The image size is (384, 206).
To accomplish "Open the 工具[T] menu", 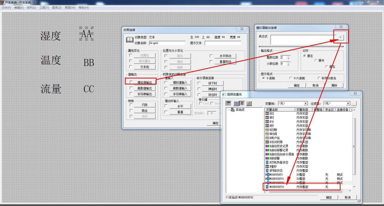I will [x=44, y=7].
